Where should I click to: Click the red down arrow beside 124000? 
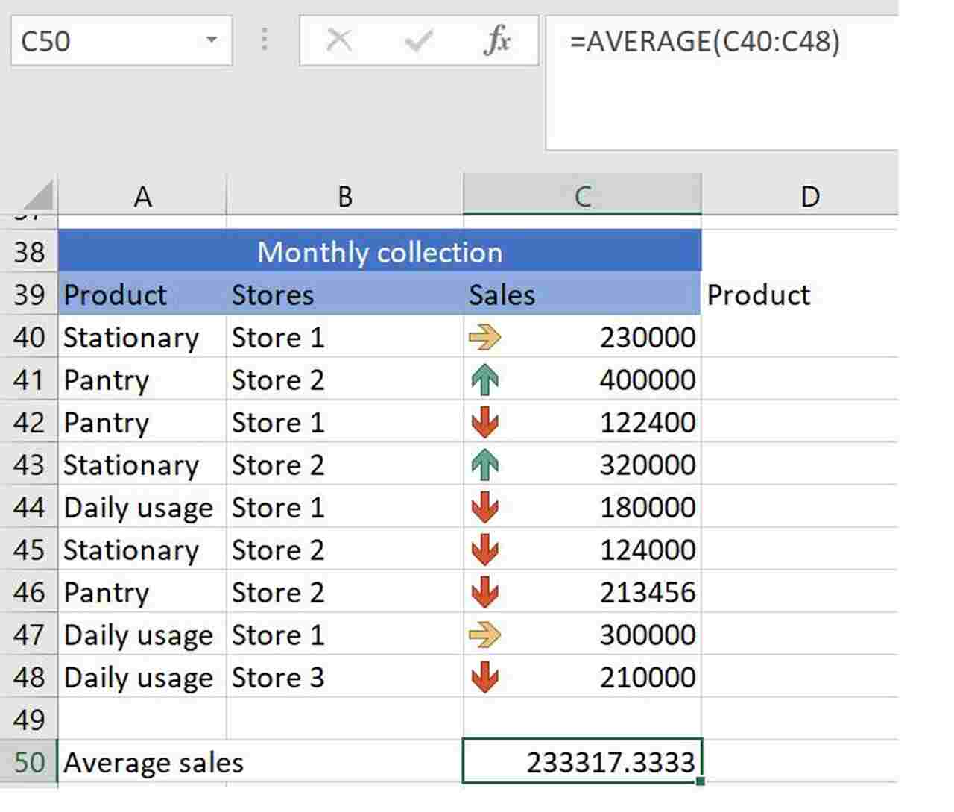click(486, 550)
